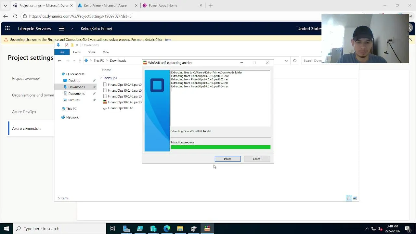Image resolution: width=416 pixels, height=234 pixels.
Task: Switch to the Large icons view layout
Action: coord(355,198)
